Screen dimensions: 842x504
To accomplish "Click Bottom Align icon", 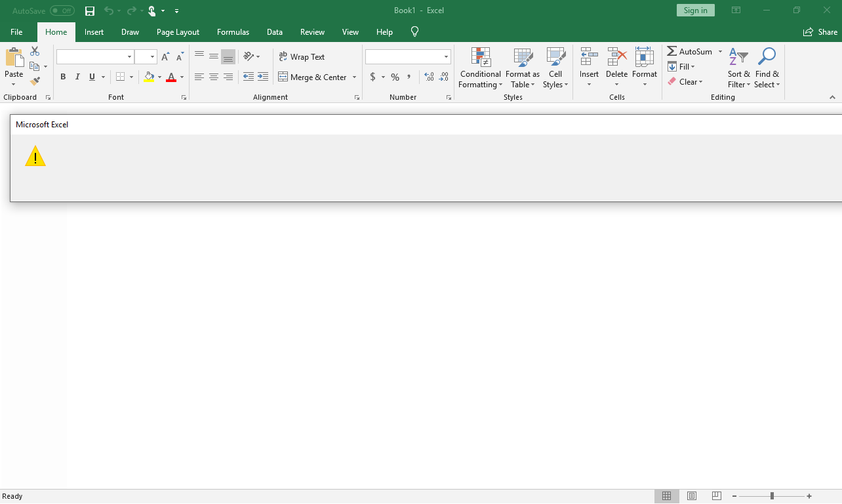I will click(228, 56).
